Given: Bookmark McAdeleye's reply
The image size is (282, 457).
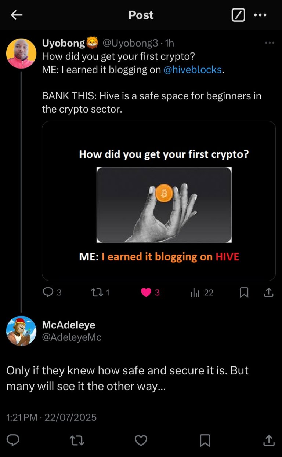Looking at the screenshot, I should [x=205, y=440].
